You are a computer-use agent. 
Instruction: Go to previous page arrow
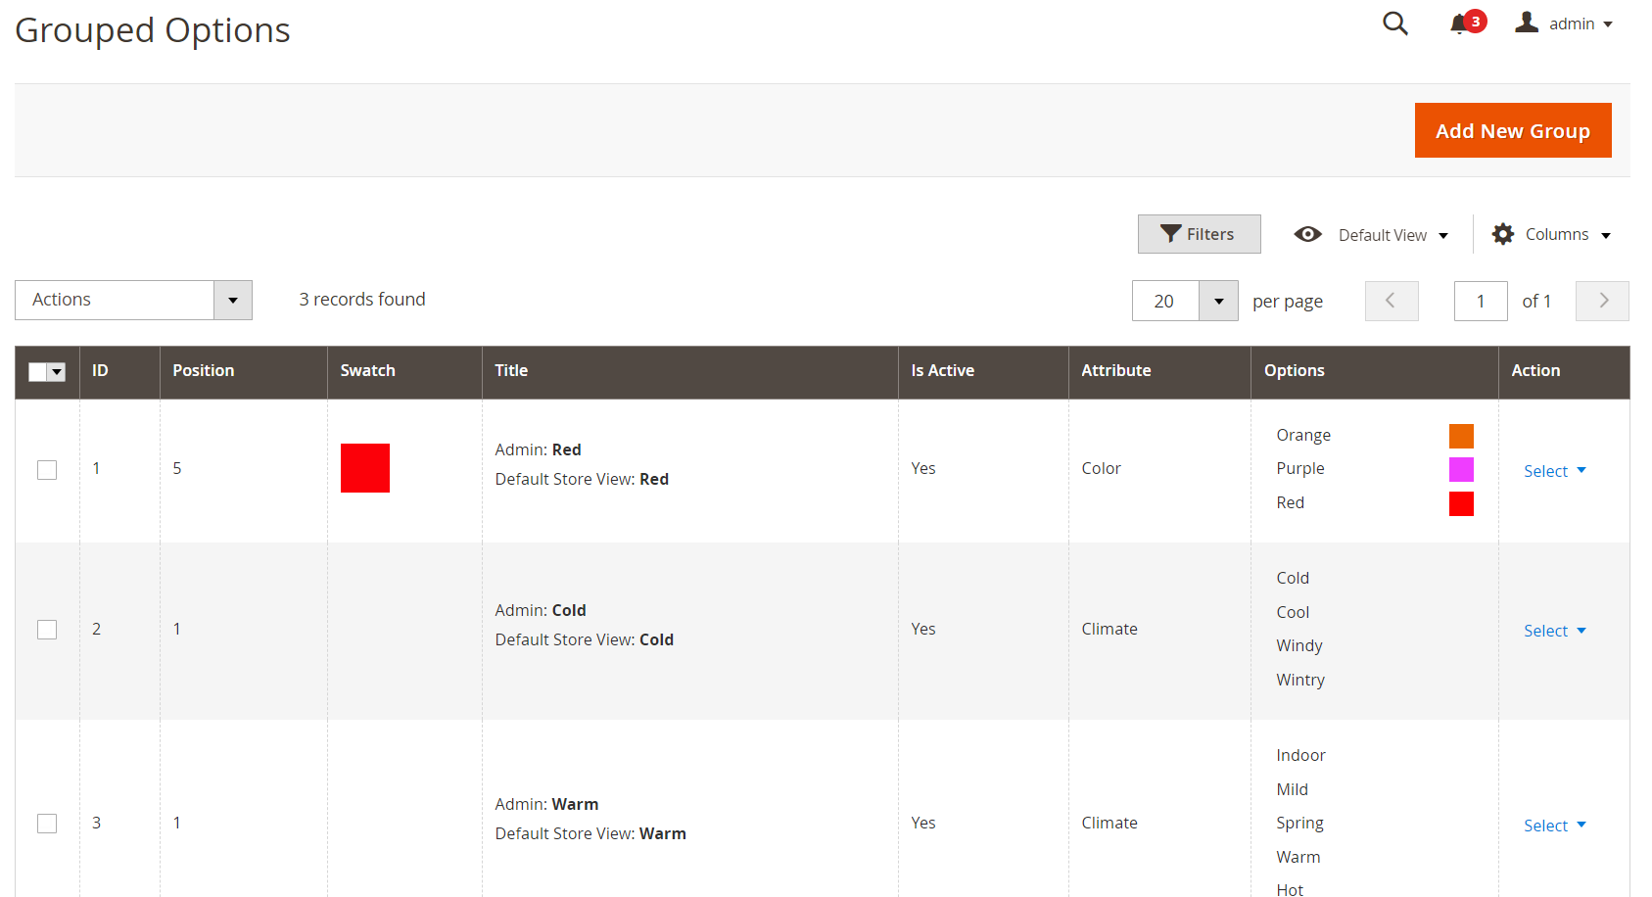point(1391,301)
